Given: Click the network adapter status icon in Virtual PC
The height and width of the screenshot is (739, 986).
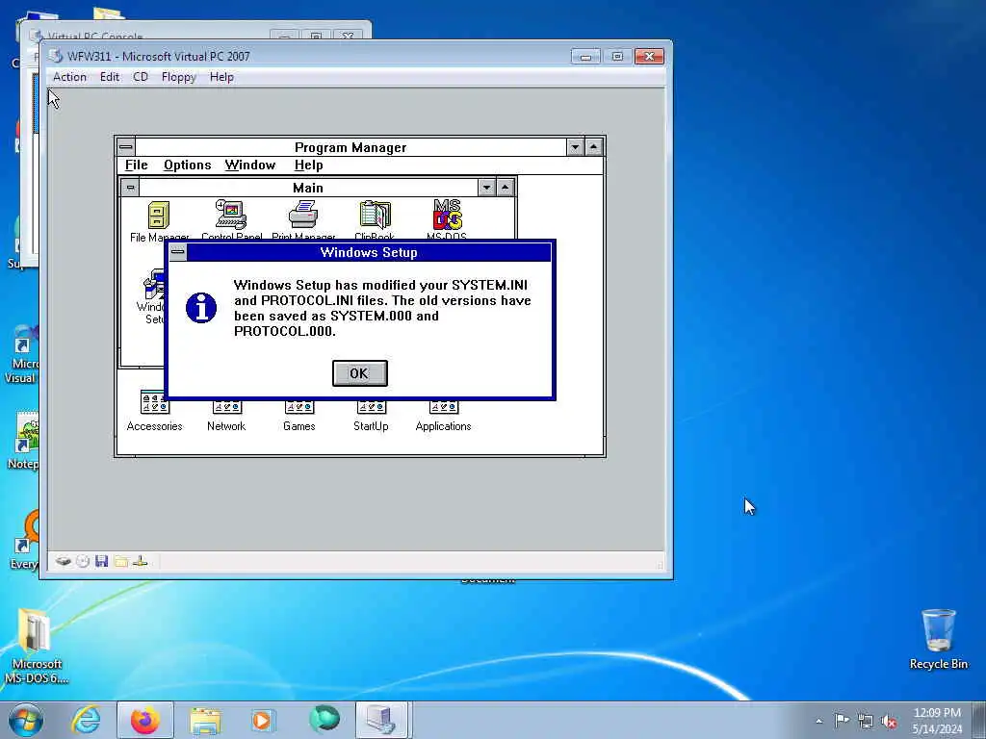Looking at the screenshot, I should point(141,561).
